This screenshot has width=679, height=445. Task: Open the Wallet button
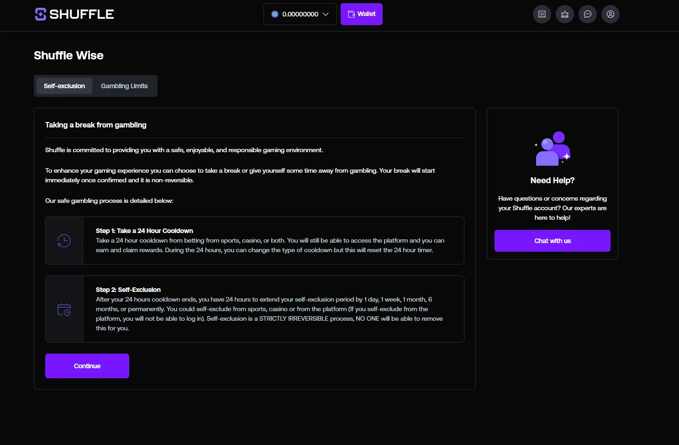click(362, 14)
